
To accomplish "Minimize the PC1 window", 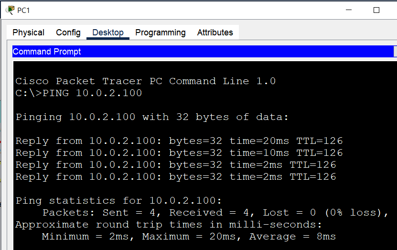I will click(x=349, y=10).
